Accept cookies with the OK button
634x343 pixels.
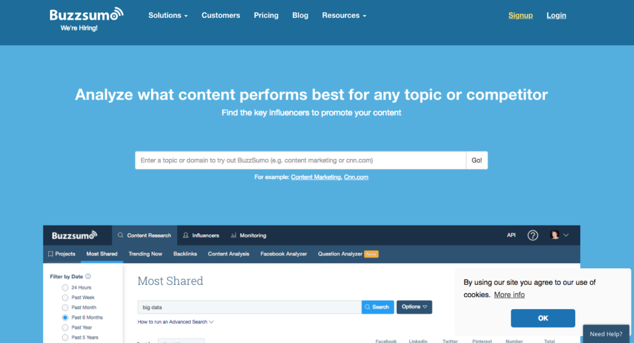pos(542,318)
